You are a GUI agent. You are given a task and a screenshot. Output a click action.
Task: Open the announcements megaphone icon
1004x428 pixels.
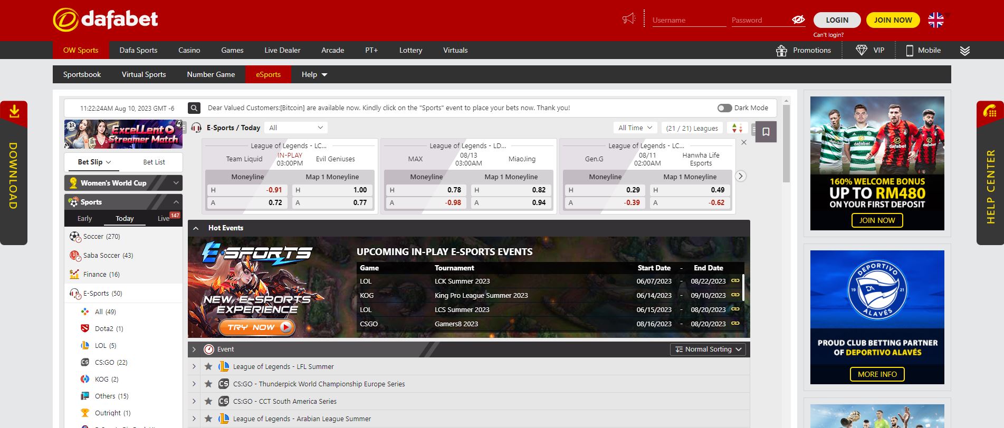[629, 19]
